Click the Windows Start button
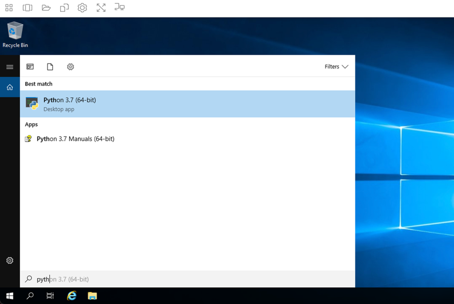 pos(9,296)
